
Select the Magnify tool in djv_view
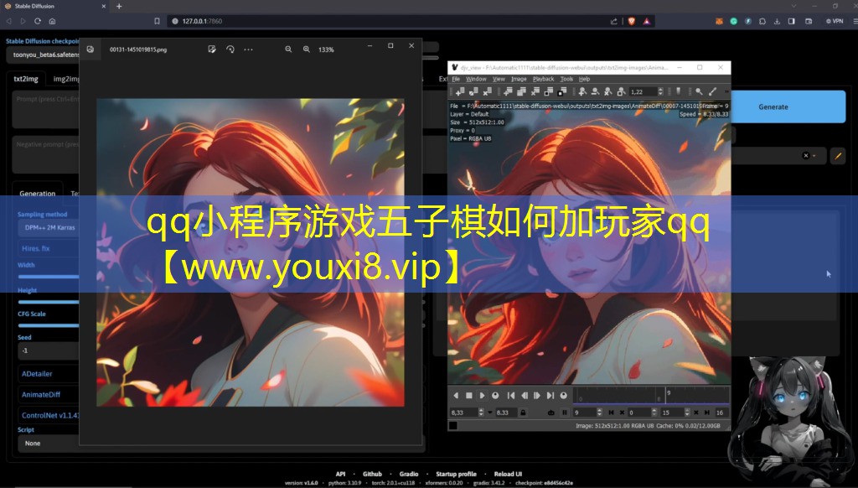(x=699, y=91)
